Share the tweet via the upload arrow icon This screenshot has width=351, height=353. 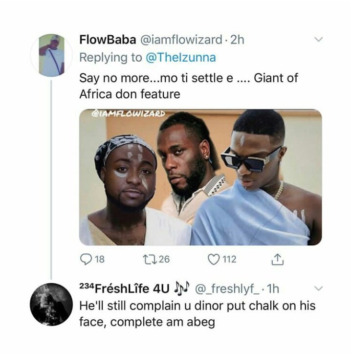(x=279, y=260)
